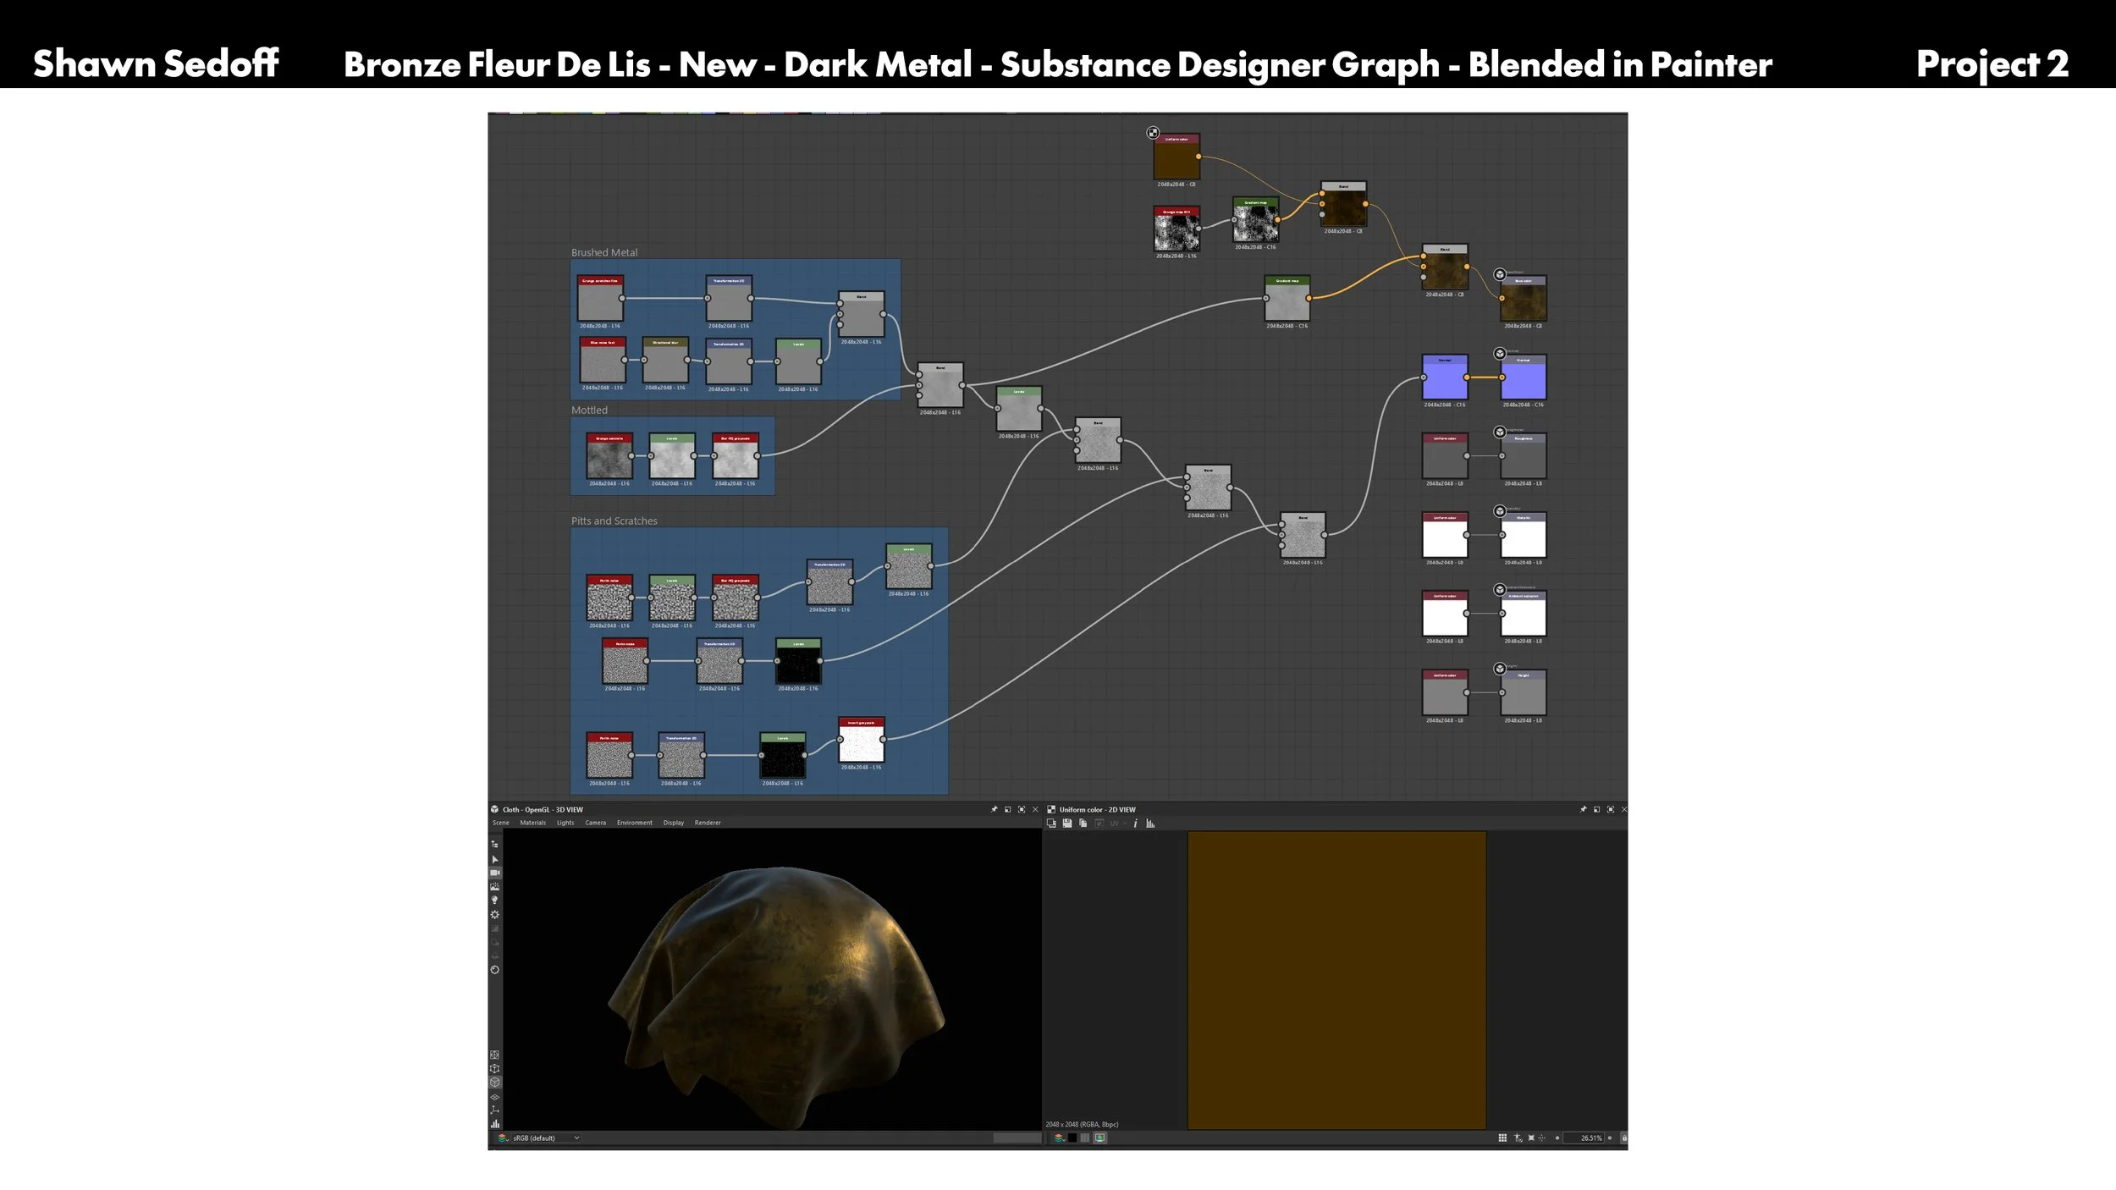This screenshot has height=1190, width=2116.
Task: Click the UV option in 2D view toolbar
Action: coord(1115,824)
